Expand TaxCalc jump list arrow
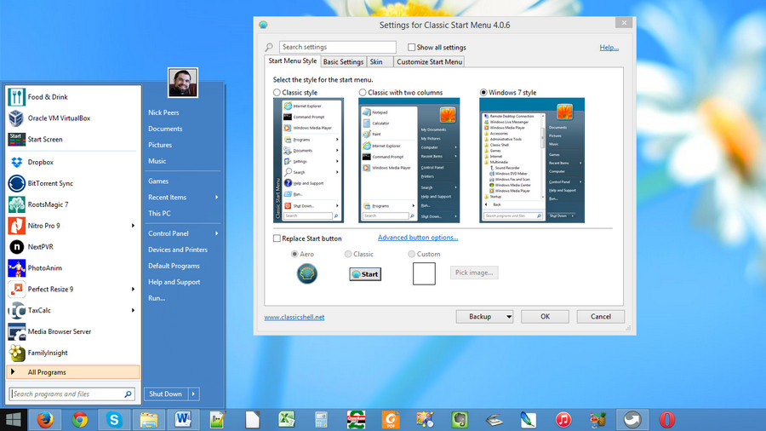766x431 pixels. tap(133, 310)
